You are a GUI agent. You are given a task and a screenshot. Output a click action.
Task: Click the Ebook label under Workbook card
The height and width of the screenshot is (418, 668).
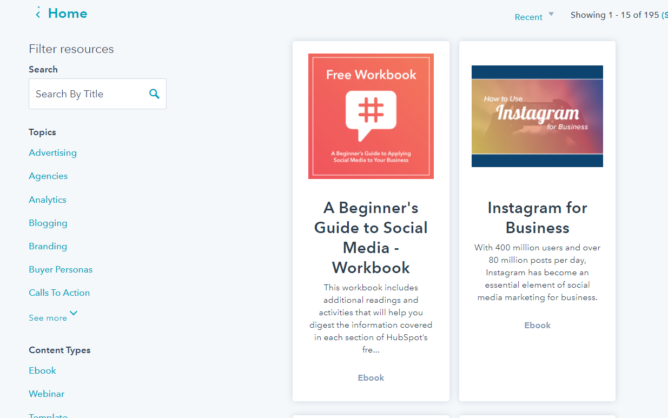pos(371,377)
